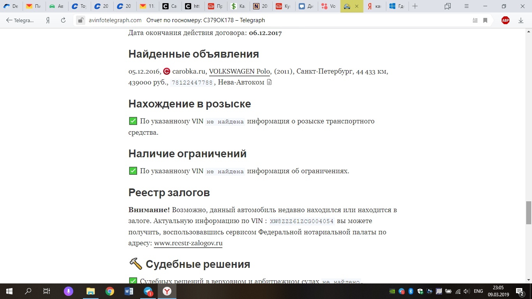
Task: Click the 'Реестр залогов' heading
Action: [169, 193]
